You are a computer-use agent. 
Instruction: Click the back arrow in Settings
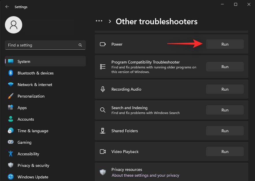tap(7, 7)
